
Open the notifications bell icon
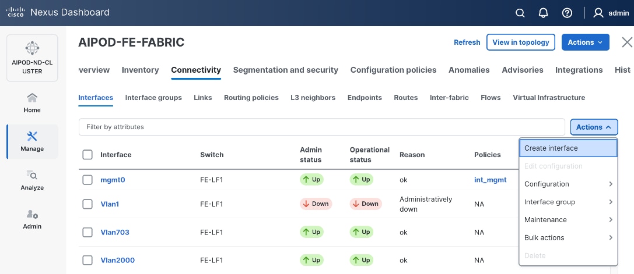point(544,13)
